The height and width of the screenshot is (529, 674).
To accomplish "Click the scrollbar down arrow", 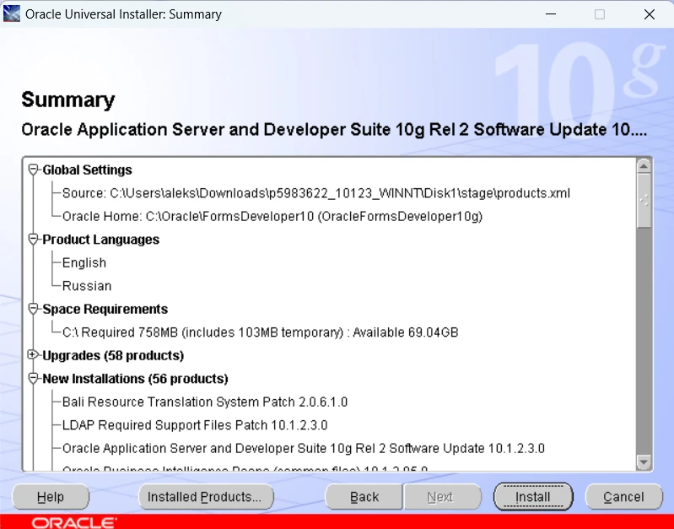I will click(x=644, y=462).
